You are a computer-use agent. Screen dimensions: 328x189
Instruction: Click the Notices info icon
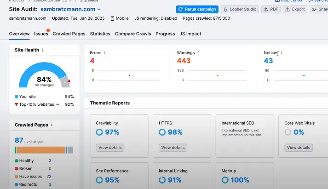pyautogui.click(x=282, y=53)
